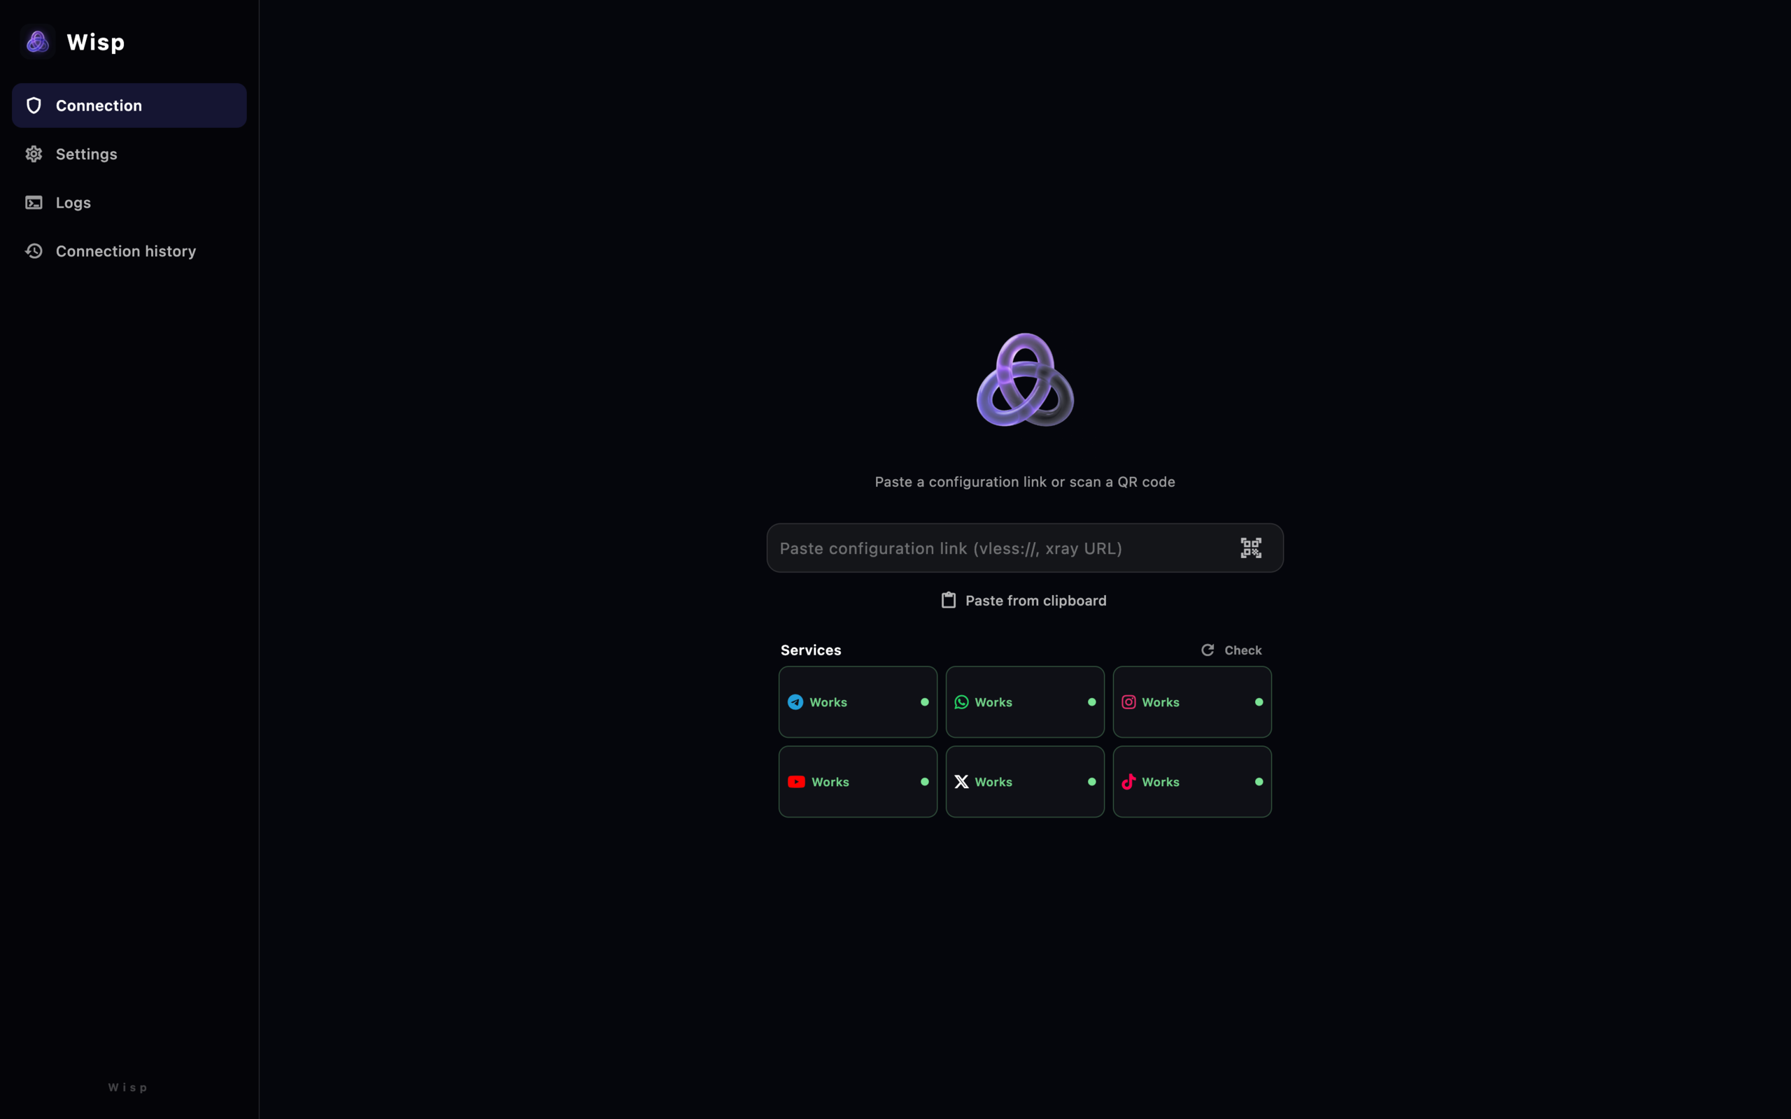Select the TikTok service card

click(1192, 781)
